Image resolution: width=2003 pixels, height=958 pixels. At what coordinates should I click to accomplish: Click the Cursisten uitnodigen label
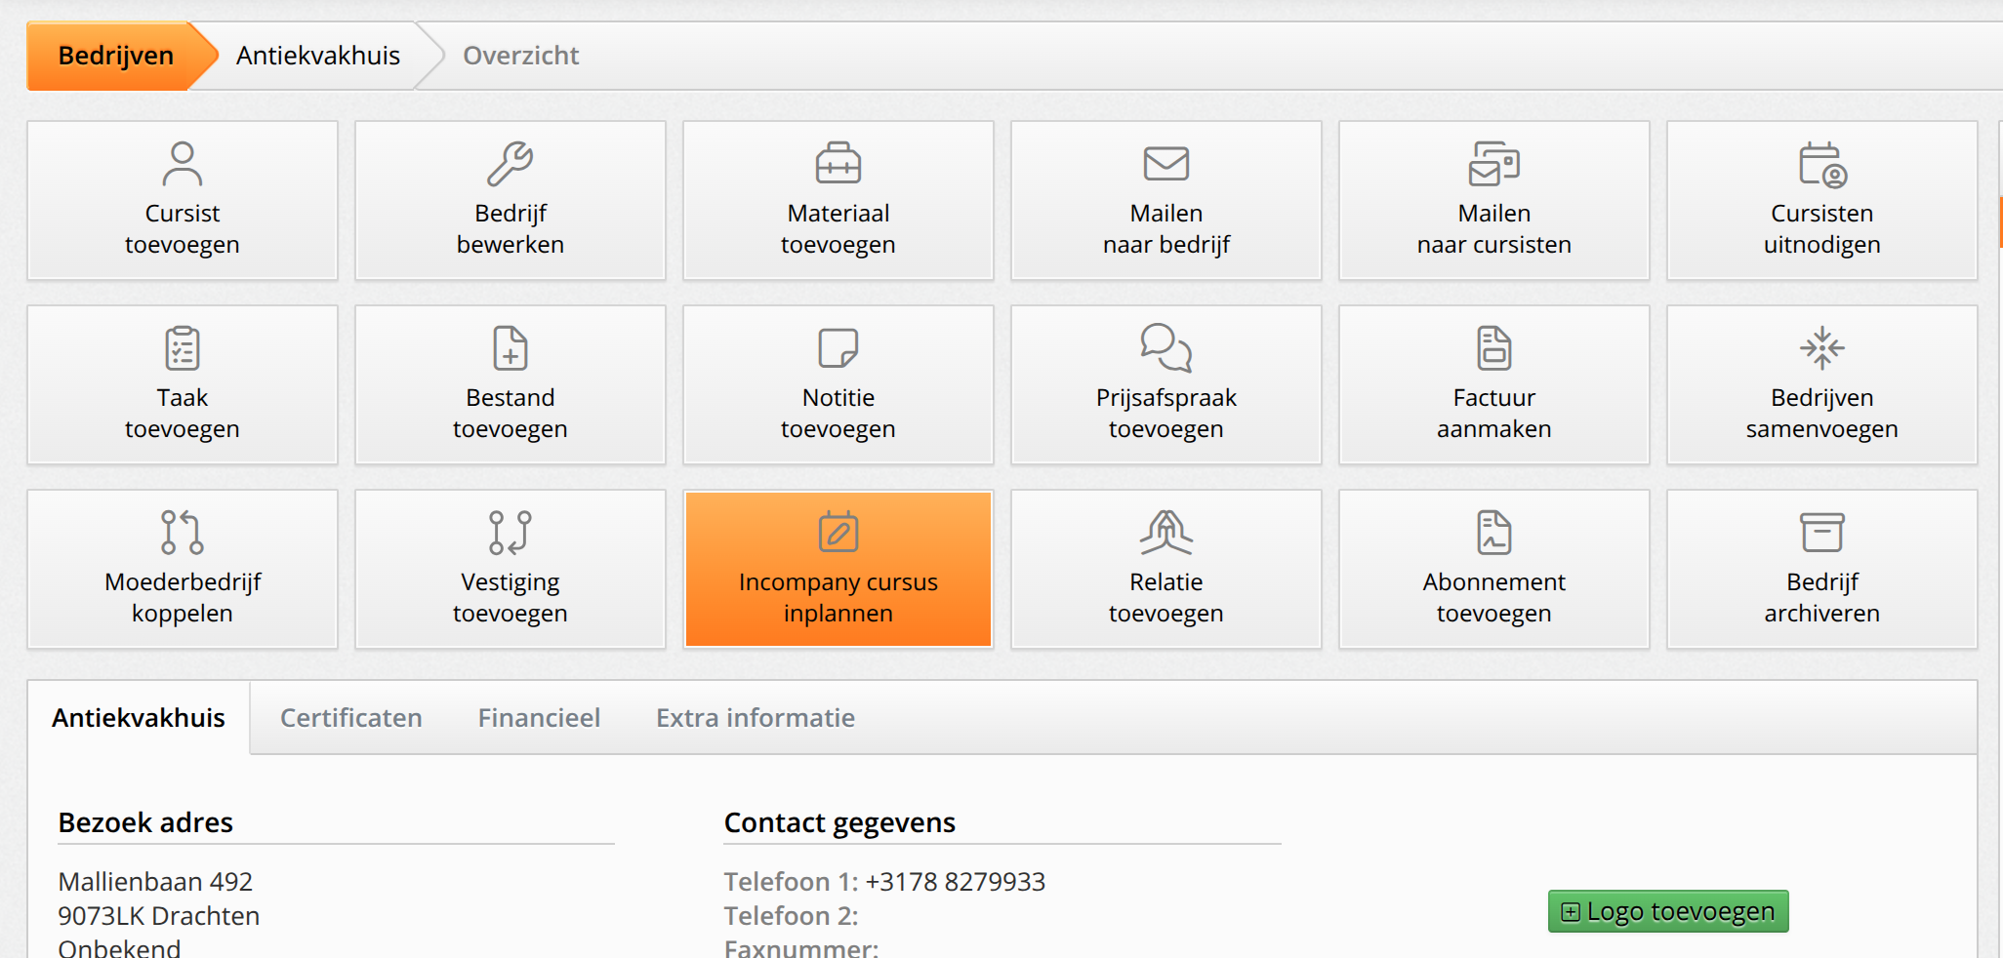click(x=1822, y=228)
